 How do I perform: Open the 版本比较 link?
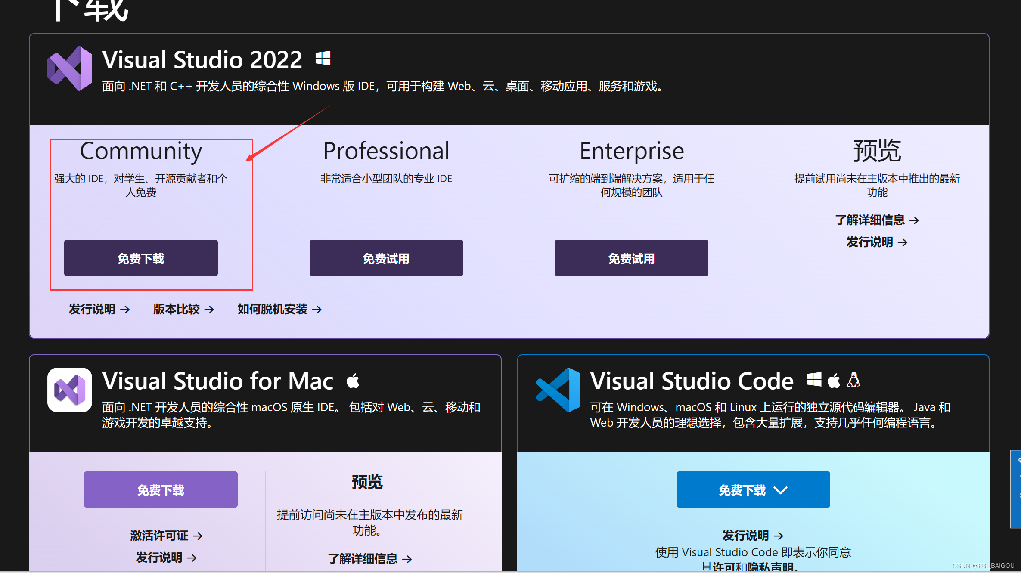tap(183, 309)
